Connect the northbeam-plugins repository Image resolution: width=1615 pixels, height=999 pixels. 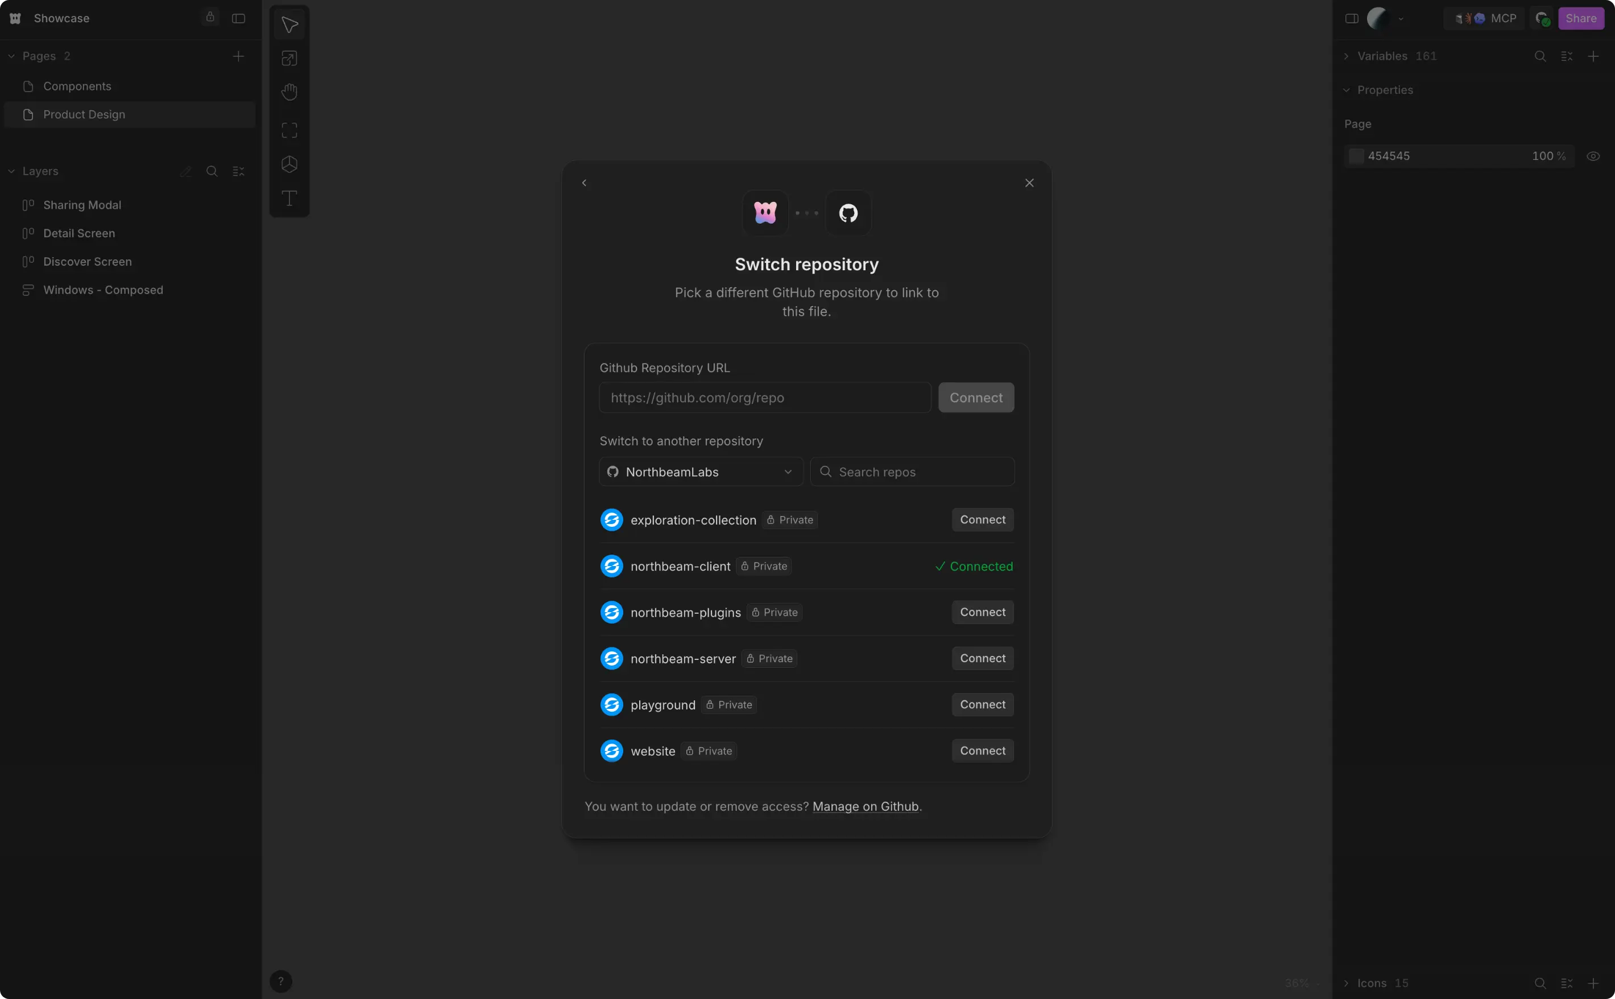(982, 613)
